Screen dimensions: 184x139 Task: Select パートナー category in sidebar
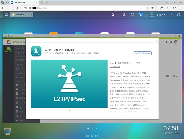[20, 78]
